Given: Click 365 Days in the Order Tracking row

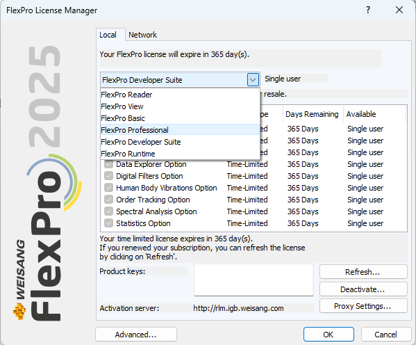Looking at the screenshot, I should point(303,200).
